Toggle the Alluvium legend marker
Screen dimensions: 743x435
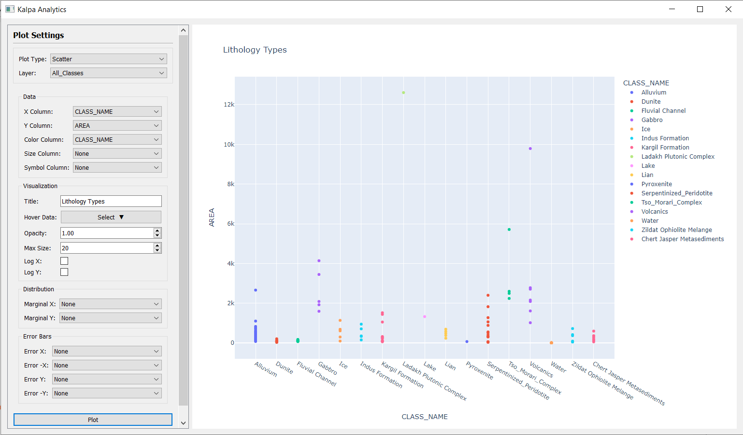pos(632,93)
